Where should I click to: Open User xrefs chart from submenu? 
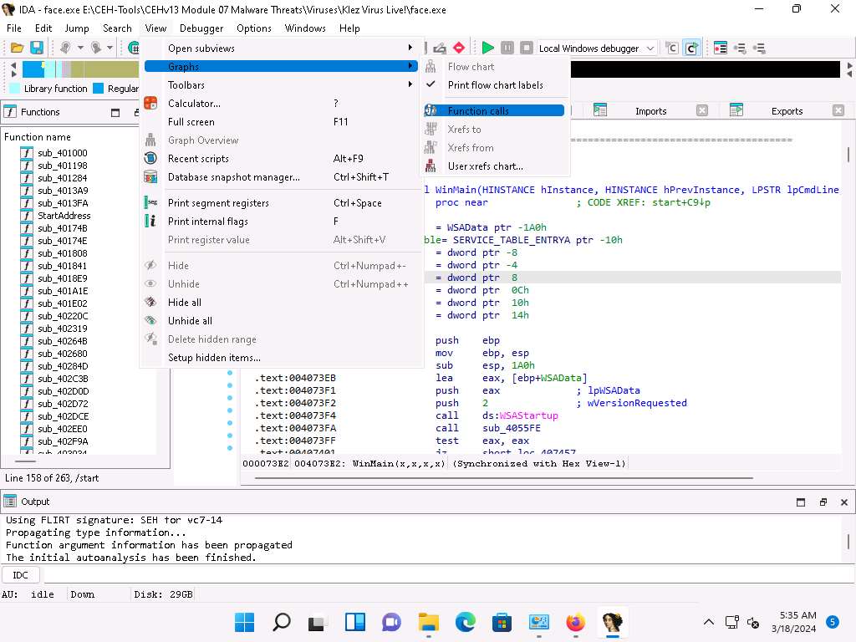485,166
